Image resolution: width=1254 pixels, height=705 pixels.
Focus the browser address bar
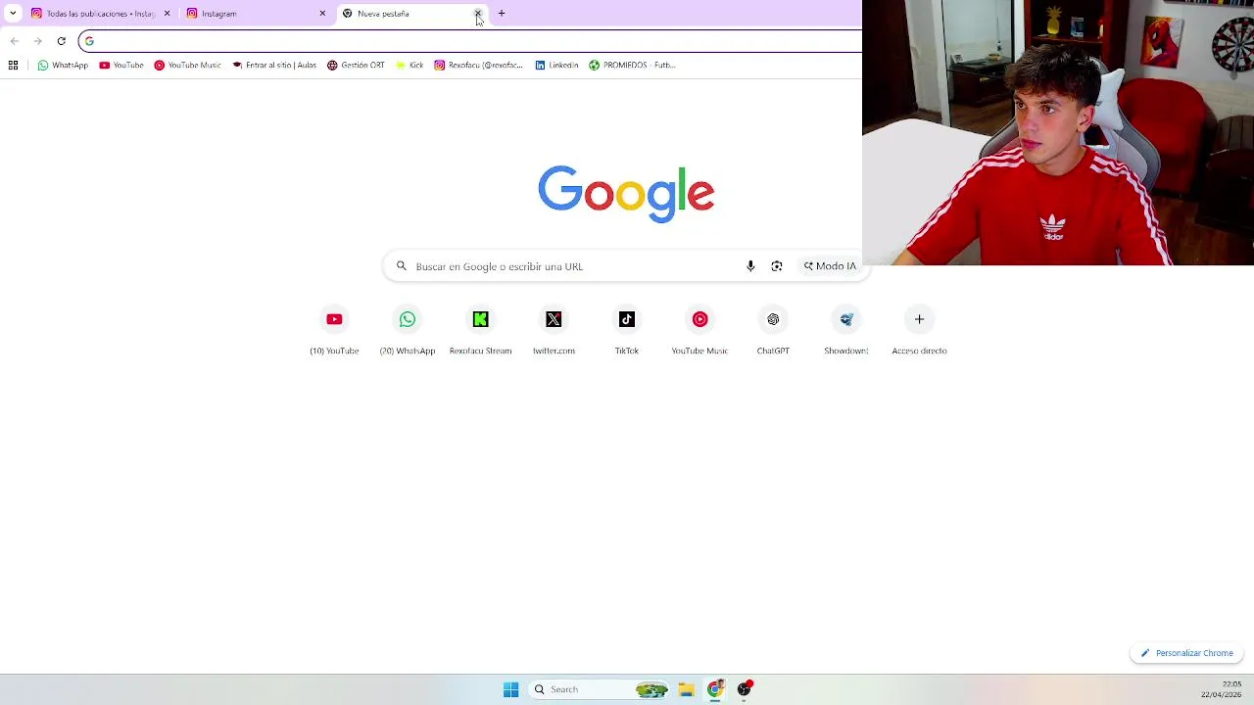(x=470, y=41)
